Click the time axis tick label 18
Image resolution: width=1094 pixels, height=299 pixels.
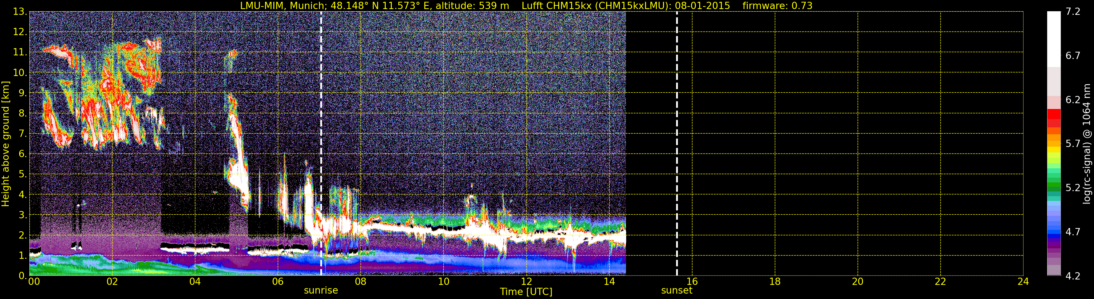(x=775, y=282)
